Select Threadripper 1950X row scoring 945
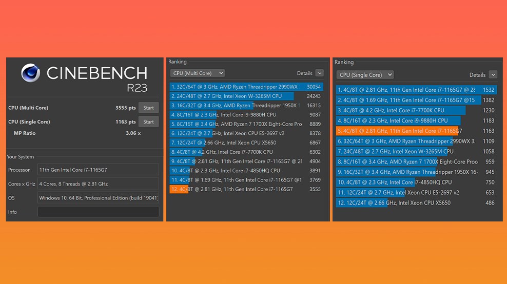Image resolution: width=507 pixels, height=284 pixels. 416,172
